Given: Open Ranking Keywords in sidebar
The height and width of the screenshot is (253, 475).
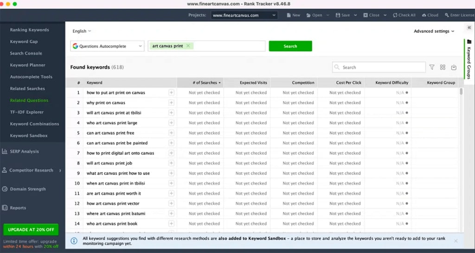Looking at the screenshot, I should tap(29, 30).
